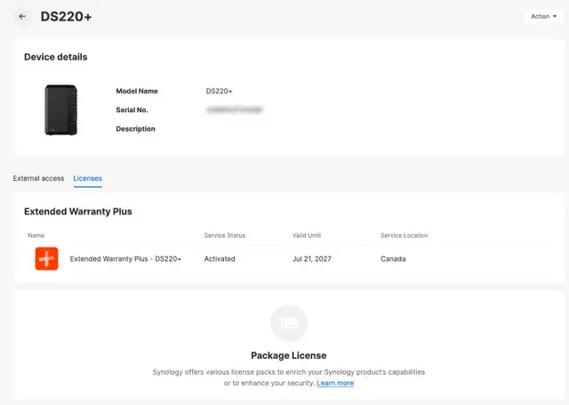Click the Description label
Screen dimensions: 569x405
[x=135, y=129]
